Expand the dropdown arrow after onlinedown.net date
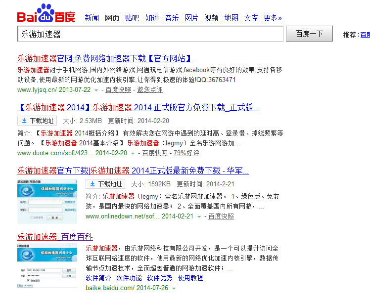Screen dimensions: 370x300 pos(199,217)
